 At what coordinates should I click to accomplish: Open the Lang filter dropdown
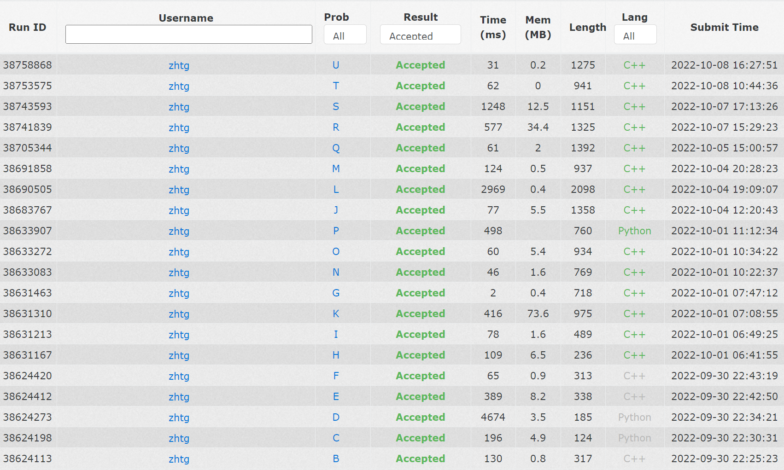point(635,35)
